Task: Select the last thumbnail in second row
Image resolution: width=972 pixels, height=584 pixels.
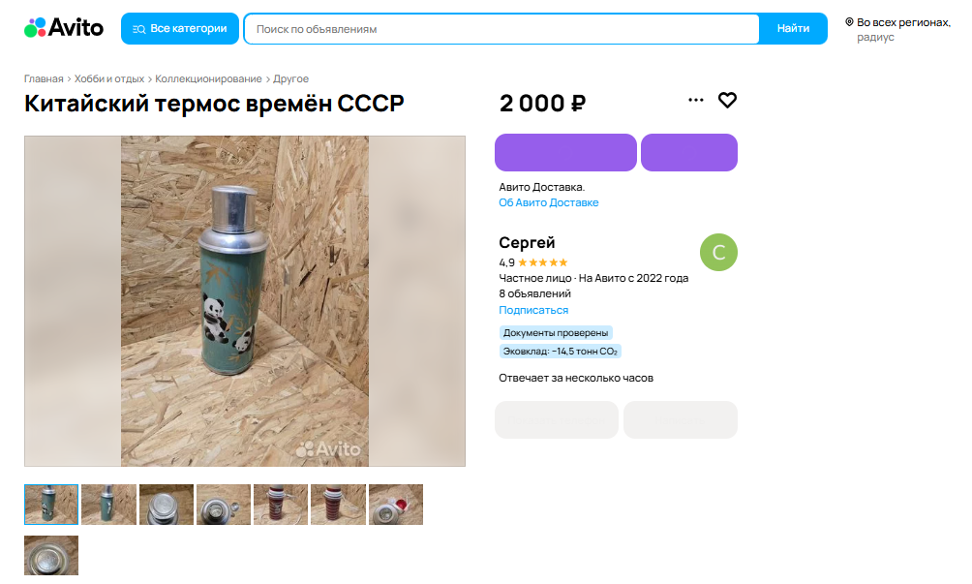Action: (x=51, y=556)
